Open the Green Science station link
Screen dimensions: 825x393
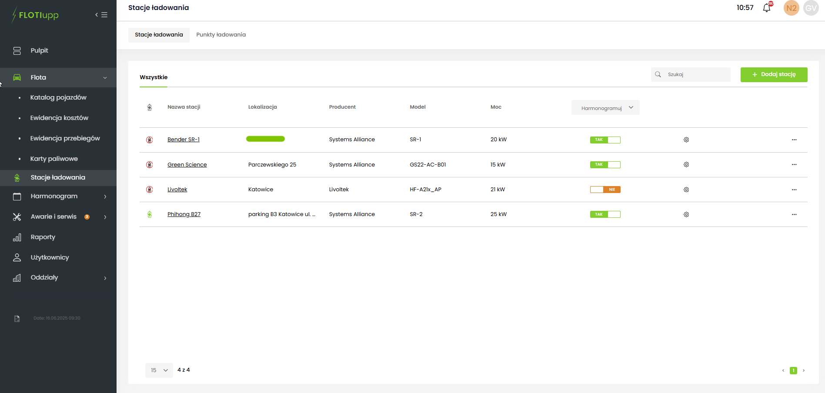(187, 165)
